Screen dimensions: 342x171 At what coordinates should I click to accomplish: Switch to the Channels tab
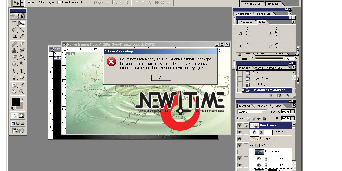(261, 106)
